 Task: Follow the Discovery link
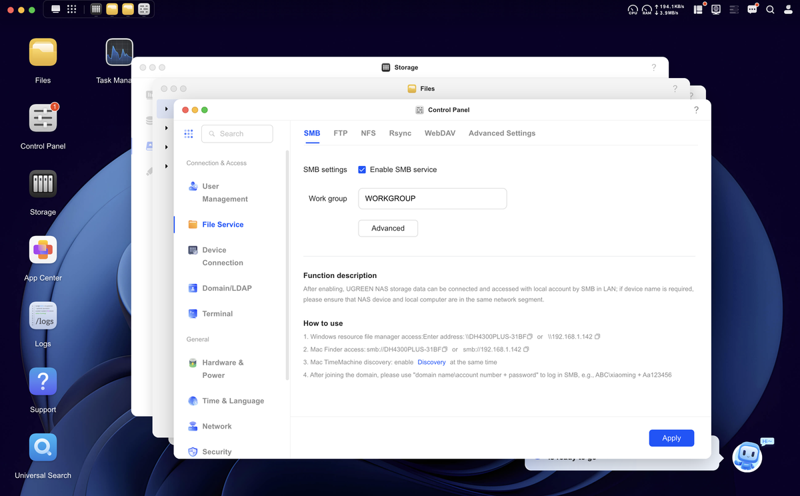431,362
